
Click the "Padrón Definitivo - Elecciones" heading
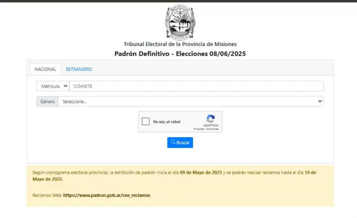180,54
